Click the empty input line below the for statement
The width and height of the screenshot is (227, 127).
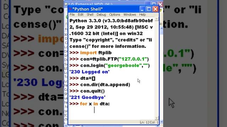point(111,110)
